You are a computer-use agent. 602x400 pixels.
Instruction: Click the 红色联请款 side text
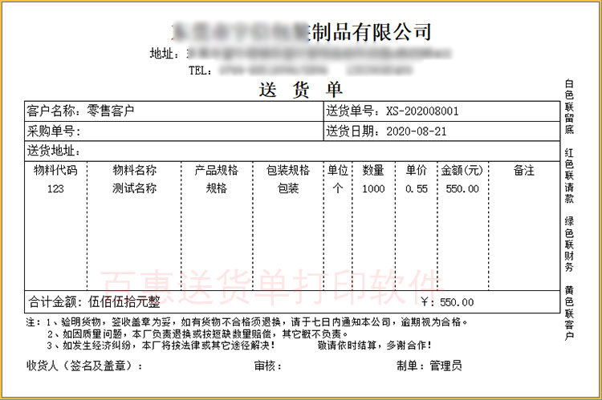(x=568, y=176)
